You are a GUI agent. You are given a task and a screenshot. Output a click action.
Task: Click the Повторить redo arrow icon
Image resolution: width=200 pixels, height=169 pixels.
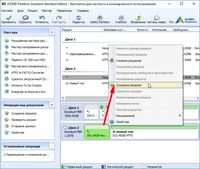pyautogui.click(x=59, y=18)
